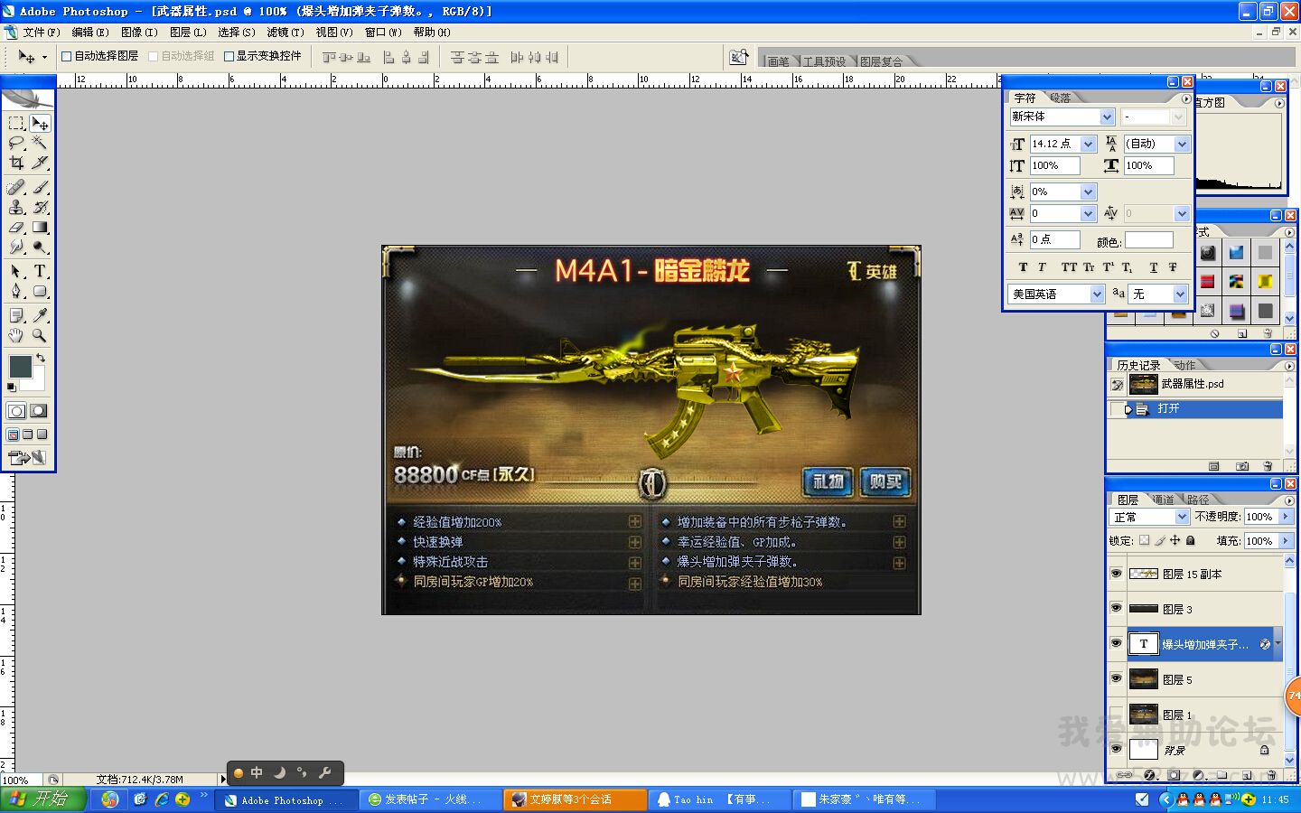Select the Horizontal Type tool

[x=40, y=271]
